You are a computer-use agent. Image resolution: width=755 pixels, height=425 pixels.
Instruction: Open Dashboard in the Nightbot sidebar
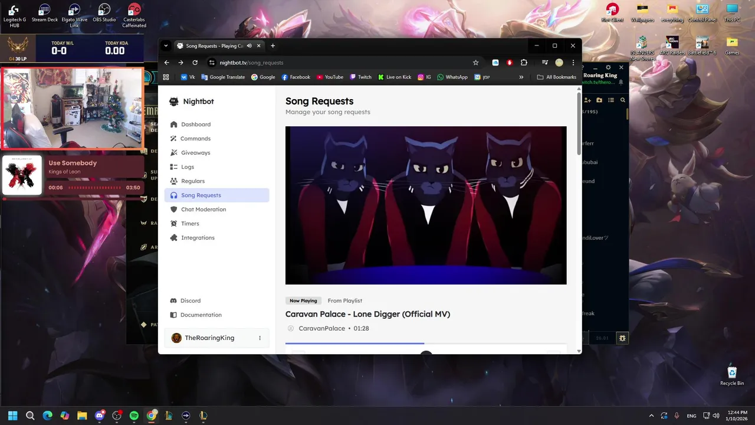216,125
